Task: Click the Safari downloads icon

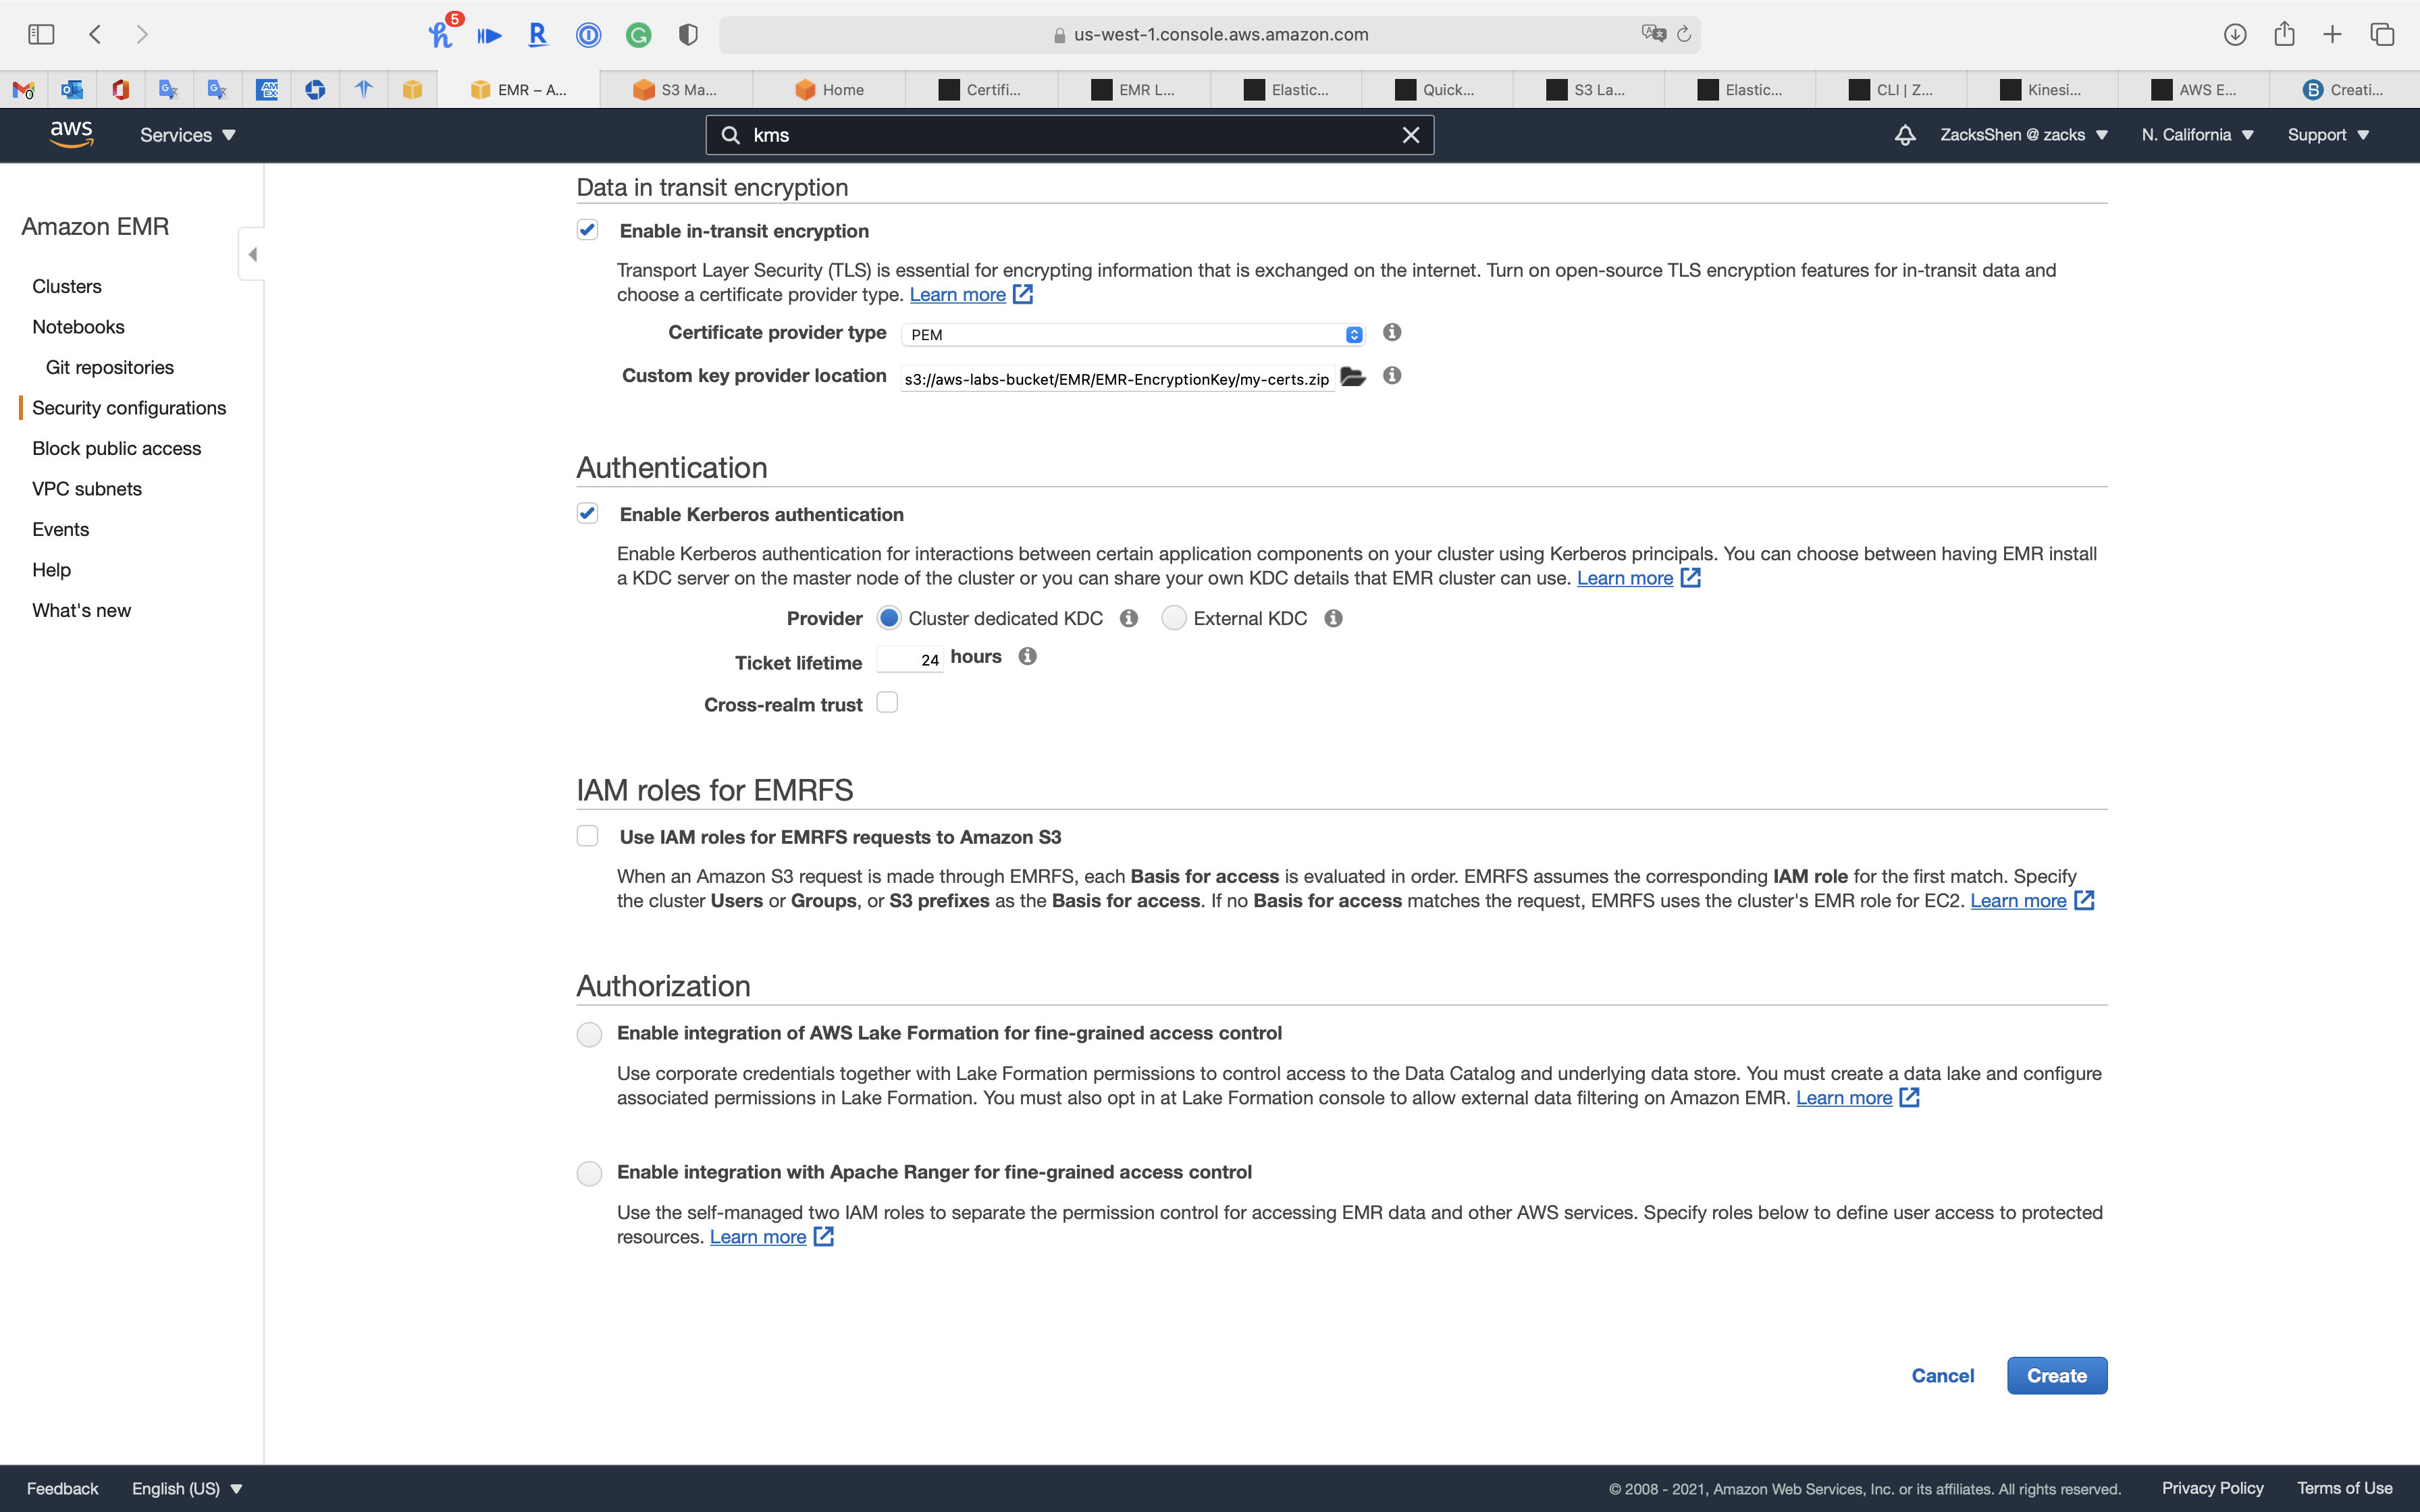Action: pos(2234,34)
